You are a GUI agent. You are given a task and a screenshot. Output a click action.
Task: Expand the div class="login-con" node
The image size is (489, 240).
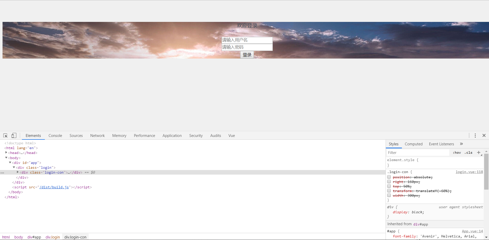(x=18, y=172)
